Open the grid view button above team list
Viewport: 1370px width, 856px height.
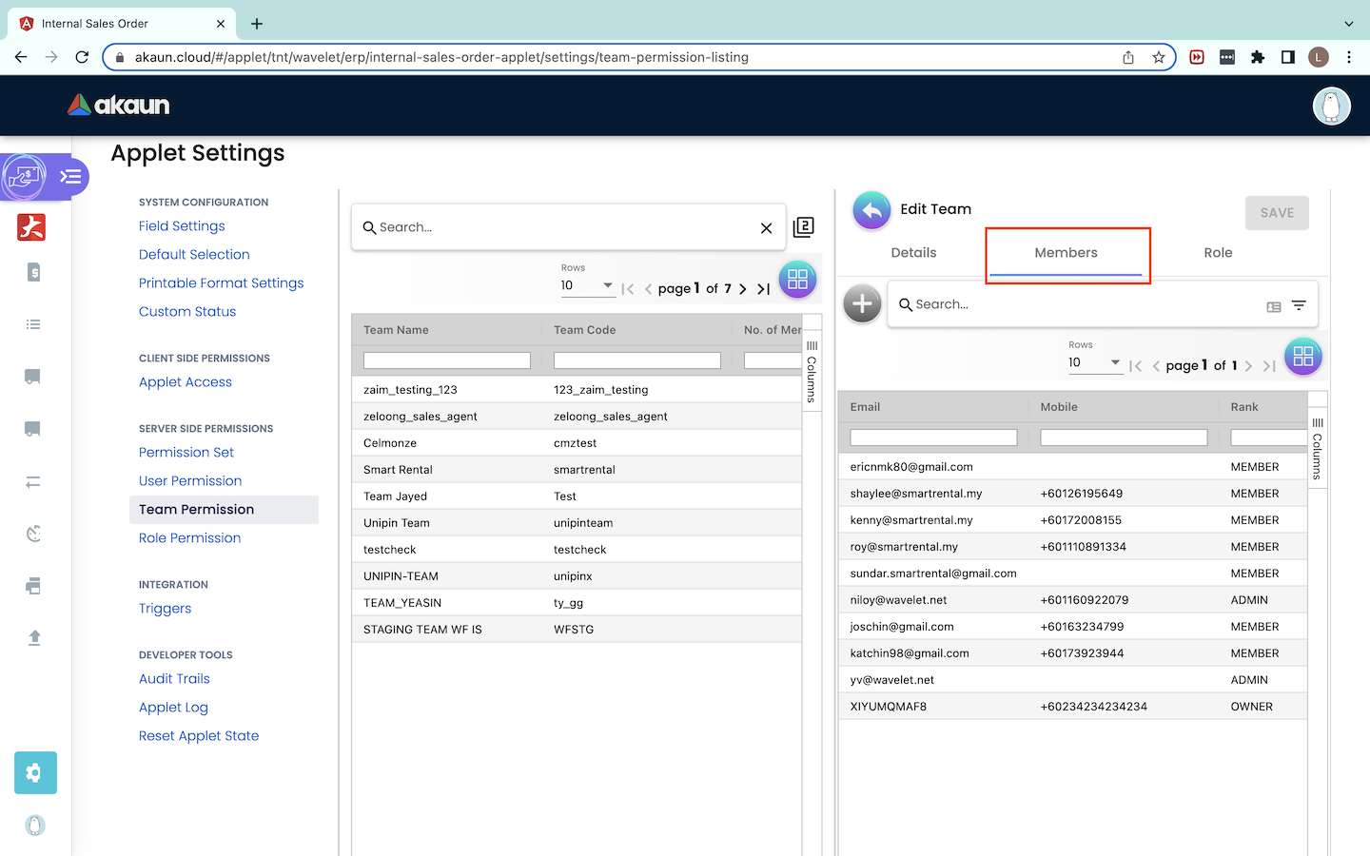coord(797,280)
